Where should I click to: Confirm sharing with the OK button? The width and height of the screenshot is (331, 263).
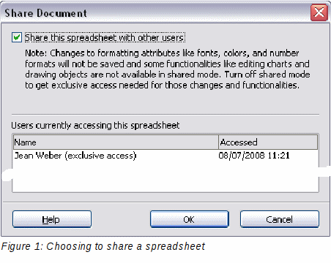(x=190, y=219)
